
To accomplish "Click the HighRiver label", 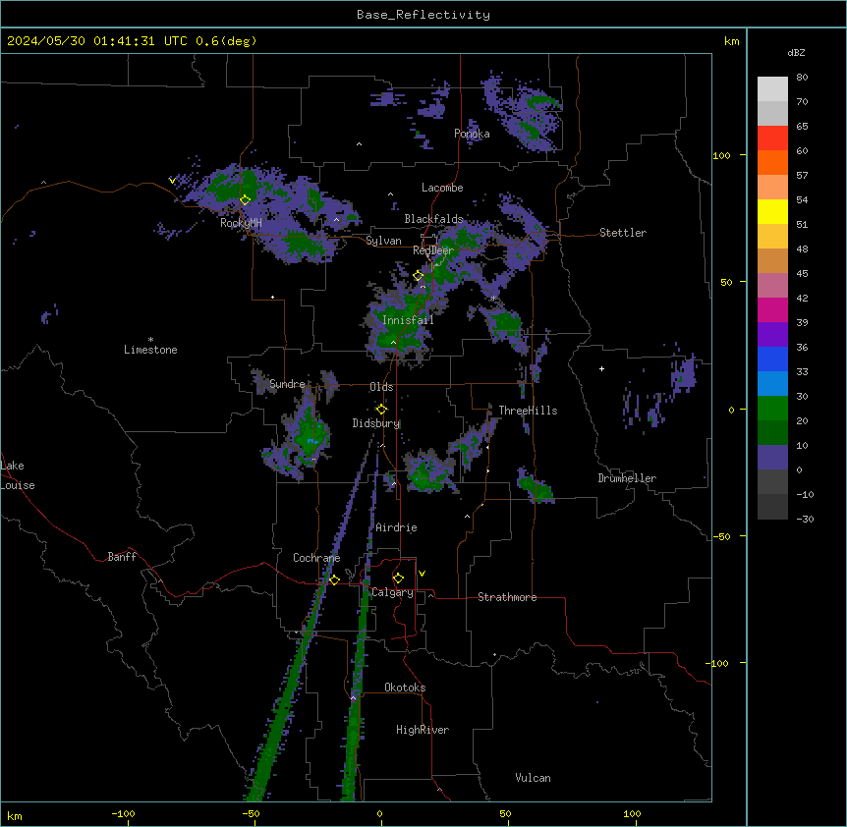I will click(x=423, y=730).
